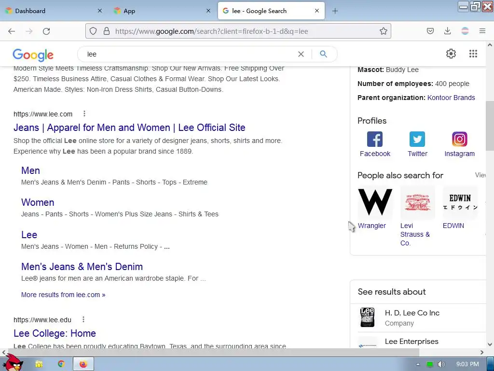The image size is (494, 371).
Task: Open the taskbar icon left of Chrome
Action: 39,364
